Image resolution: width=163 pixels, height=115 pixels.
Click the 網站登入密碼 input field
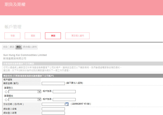53,113
